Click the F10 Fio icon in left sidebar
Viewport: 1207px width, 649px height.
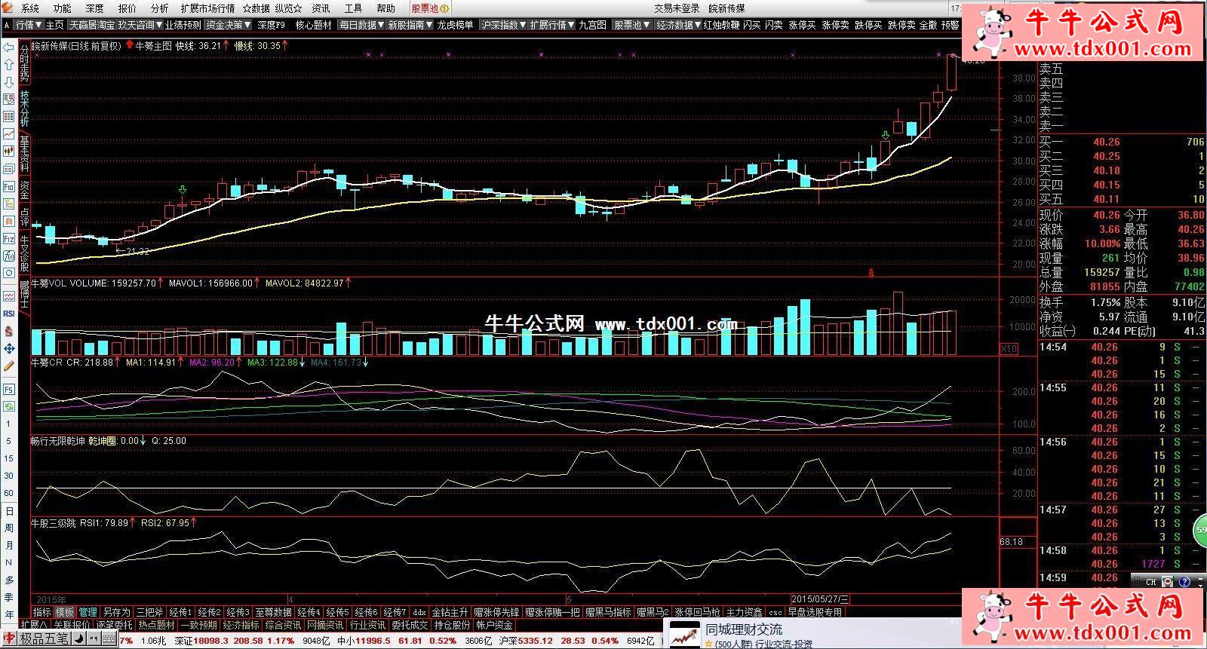pyautogui.click(x=8, y=186)
